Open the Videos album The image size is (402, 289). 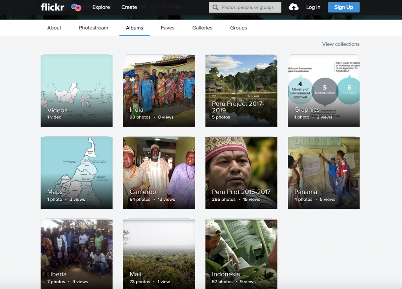[77, 91]
